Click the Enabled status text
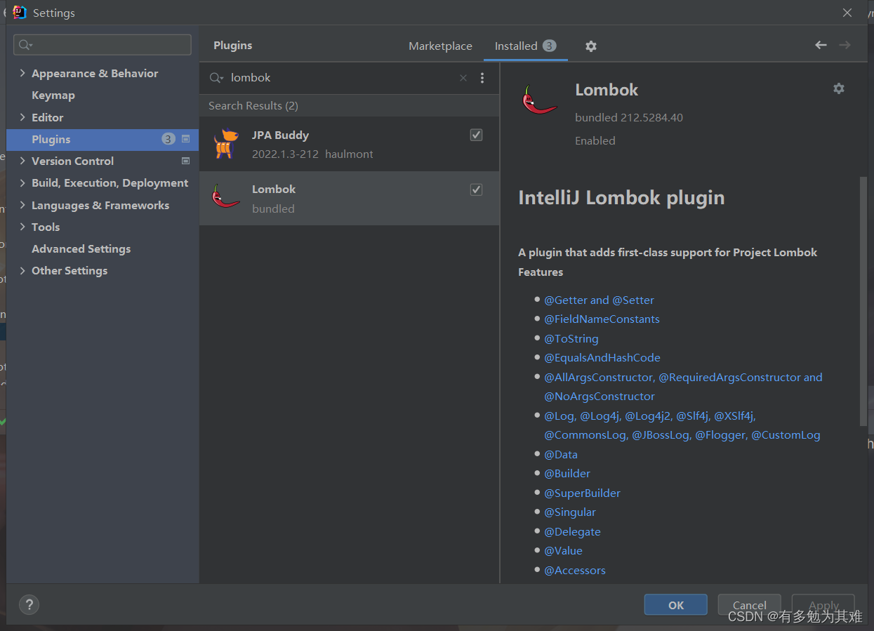874x631 pixels. 595,140
